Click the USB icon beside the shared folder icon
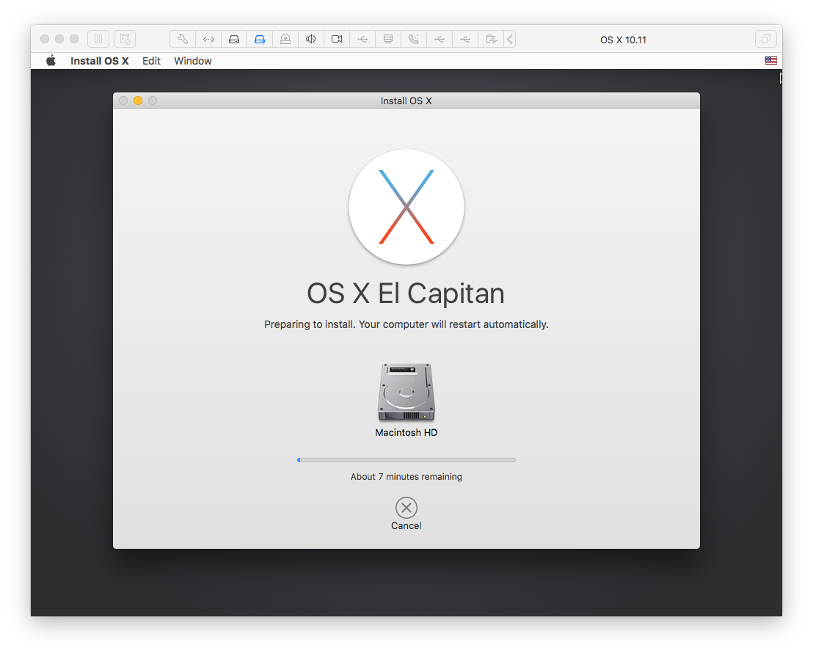 pyautogui.click(x=465, y=39)
